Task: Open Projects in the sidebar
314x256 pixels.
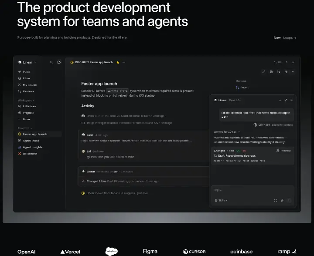Action: 26,113
